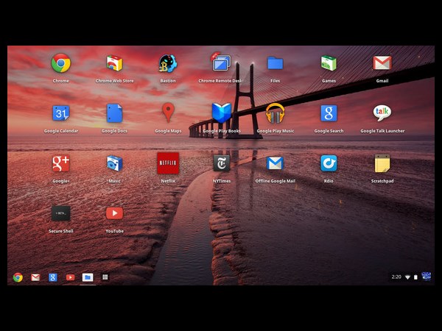The image size is (442, 331).
Task: Open Google Play Music headphones icon
Action: pos(275,113)
